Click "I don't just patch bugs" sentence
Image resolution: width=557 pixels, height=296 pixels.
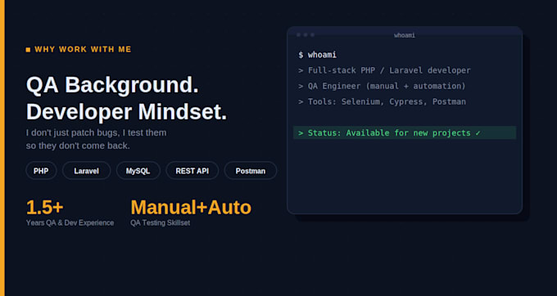point(96,133)
